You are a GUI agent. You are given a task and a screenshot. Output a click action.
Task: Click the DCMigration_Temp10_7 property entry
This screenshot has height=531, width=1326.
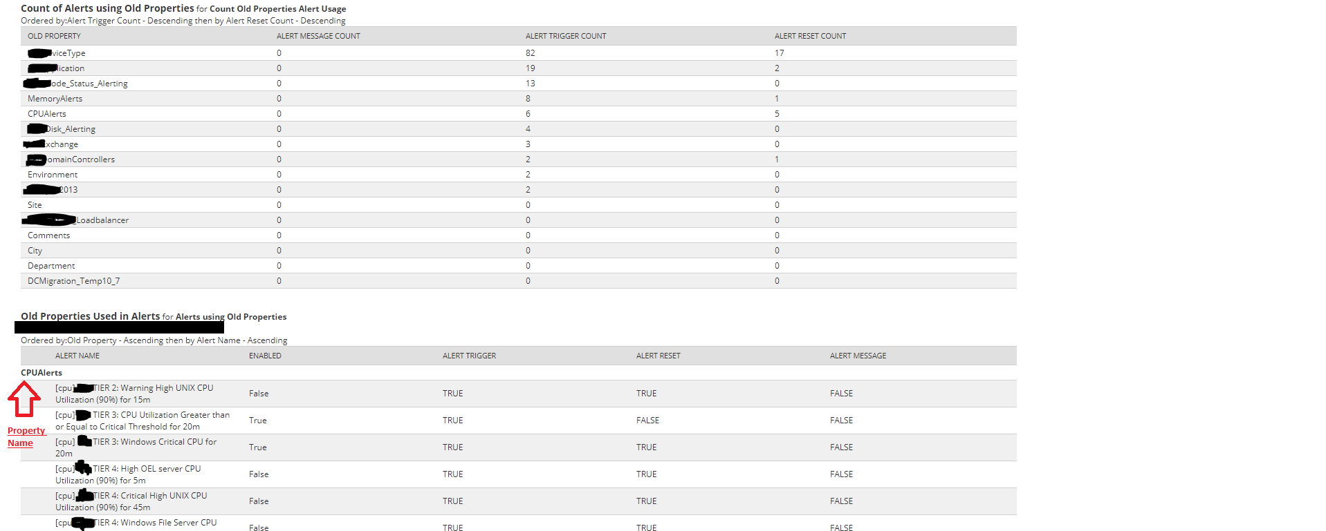(x=73, y=281)
